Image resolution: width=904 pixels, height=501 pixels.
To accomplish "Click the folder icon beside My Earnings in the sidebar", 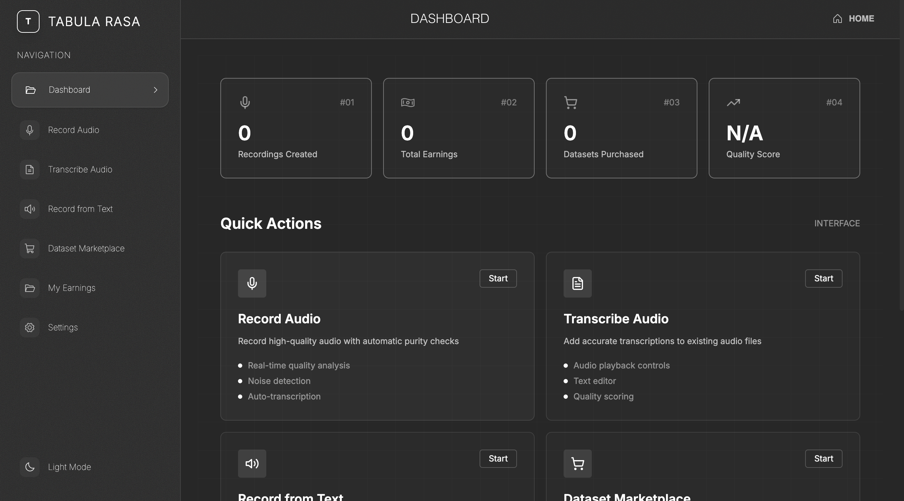I will tap(30, 288).
